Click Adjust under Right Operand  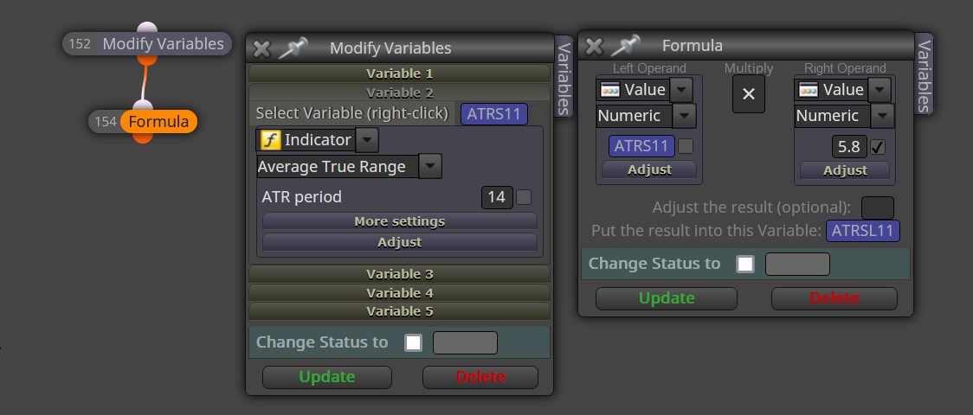(845, 170)
